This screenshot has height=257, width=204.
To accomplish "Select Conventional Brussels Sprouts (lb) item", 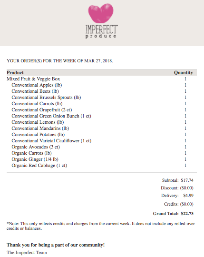I will point(46,98).
